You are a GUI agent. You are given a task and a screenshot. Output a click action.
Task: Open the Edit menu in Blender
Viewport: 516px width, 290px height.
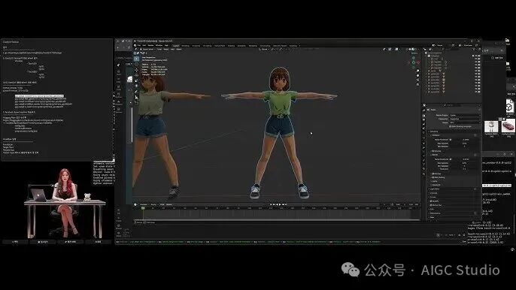click(x=144, y=45)
